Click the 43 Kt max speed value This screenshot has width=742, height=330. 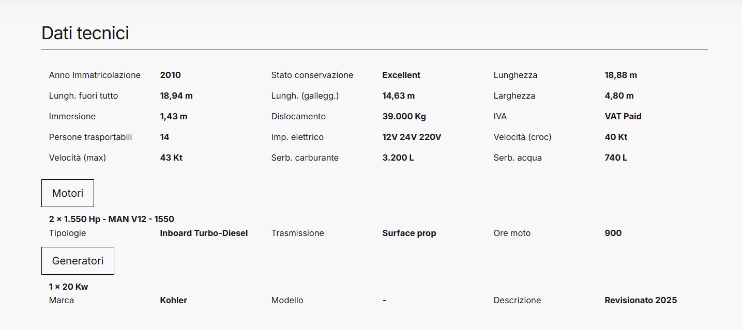pyautogui.click(x=171, y=158)
